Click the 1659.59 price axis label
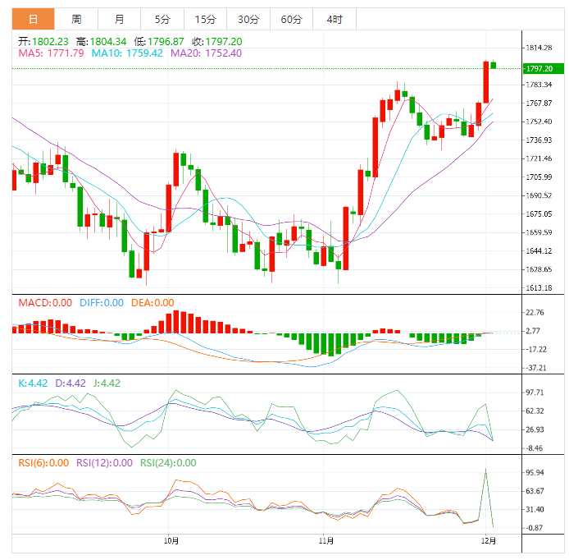This screenshot has width=569, height=560. (539, 232)
